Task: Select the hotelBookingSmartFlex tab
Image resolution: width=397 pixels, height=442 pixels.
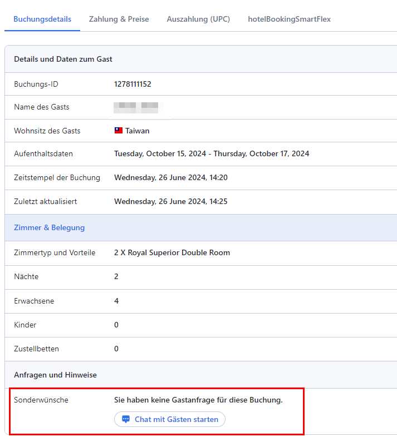Action: (x=289, y=19)
